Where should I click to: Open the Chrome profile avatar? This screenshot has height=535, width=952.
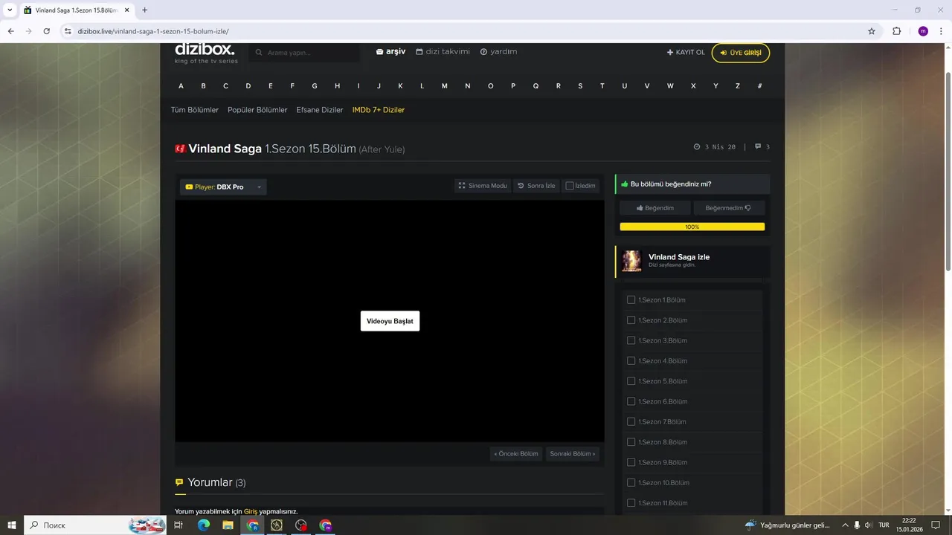(x=923, y=31)
